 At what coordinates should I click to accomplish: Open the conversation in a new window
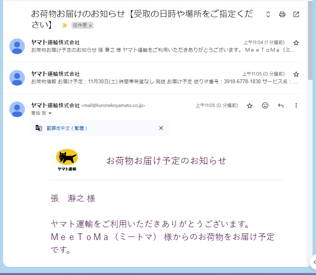(x=296, y=14)
